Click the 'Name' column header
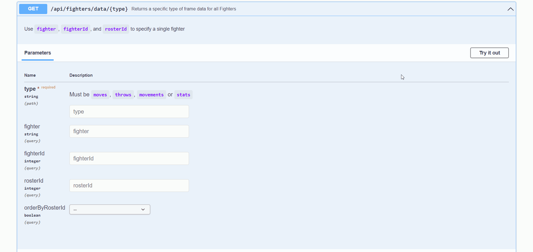The height and width of the screenshot is (252, 533). tap(30, 75)
